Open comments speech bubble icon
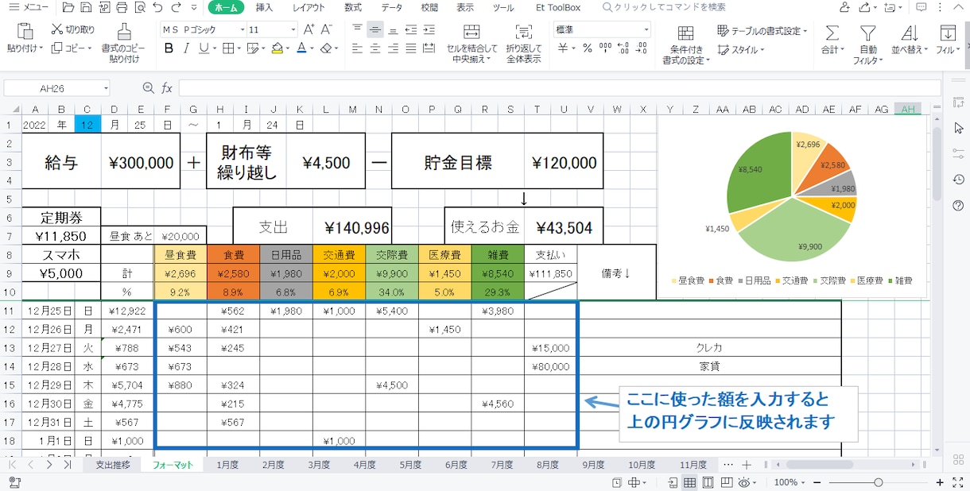970x491 pixels. pos(921,8)
